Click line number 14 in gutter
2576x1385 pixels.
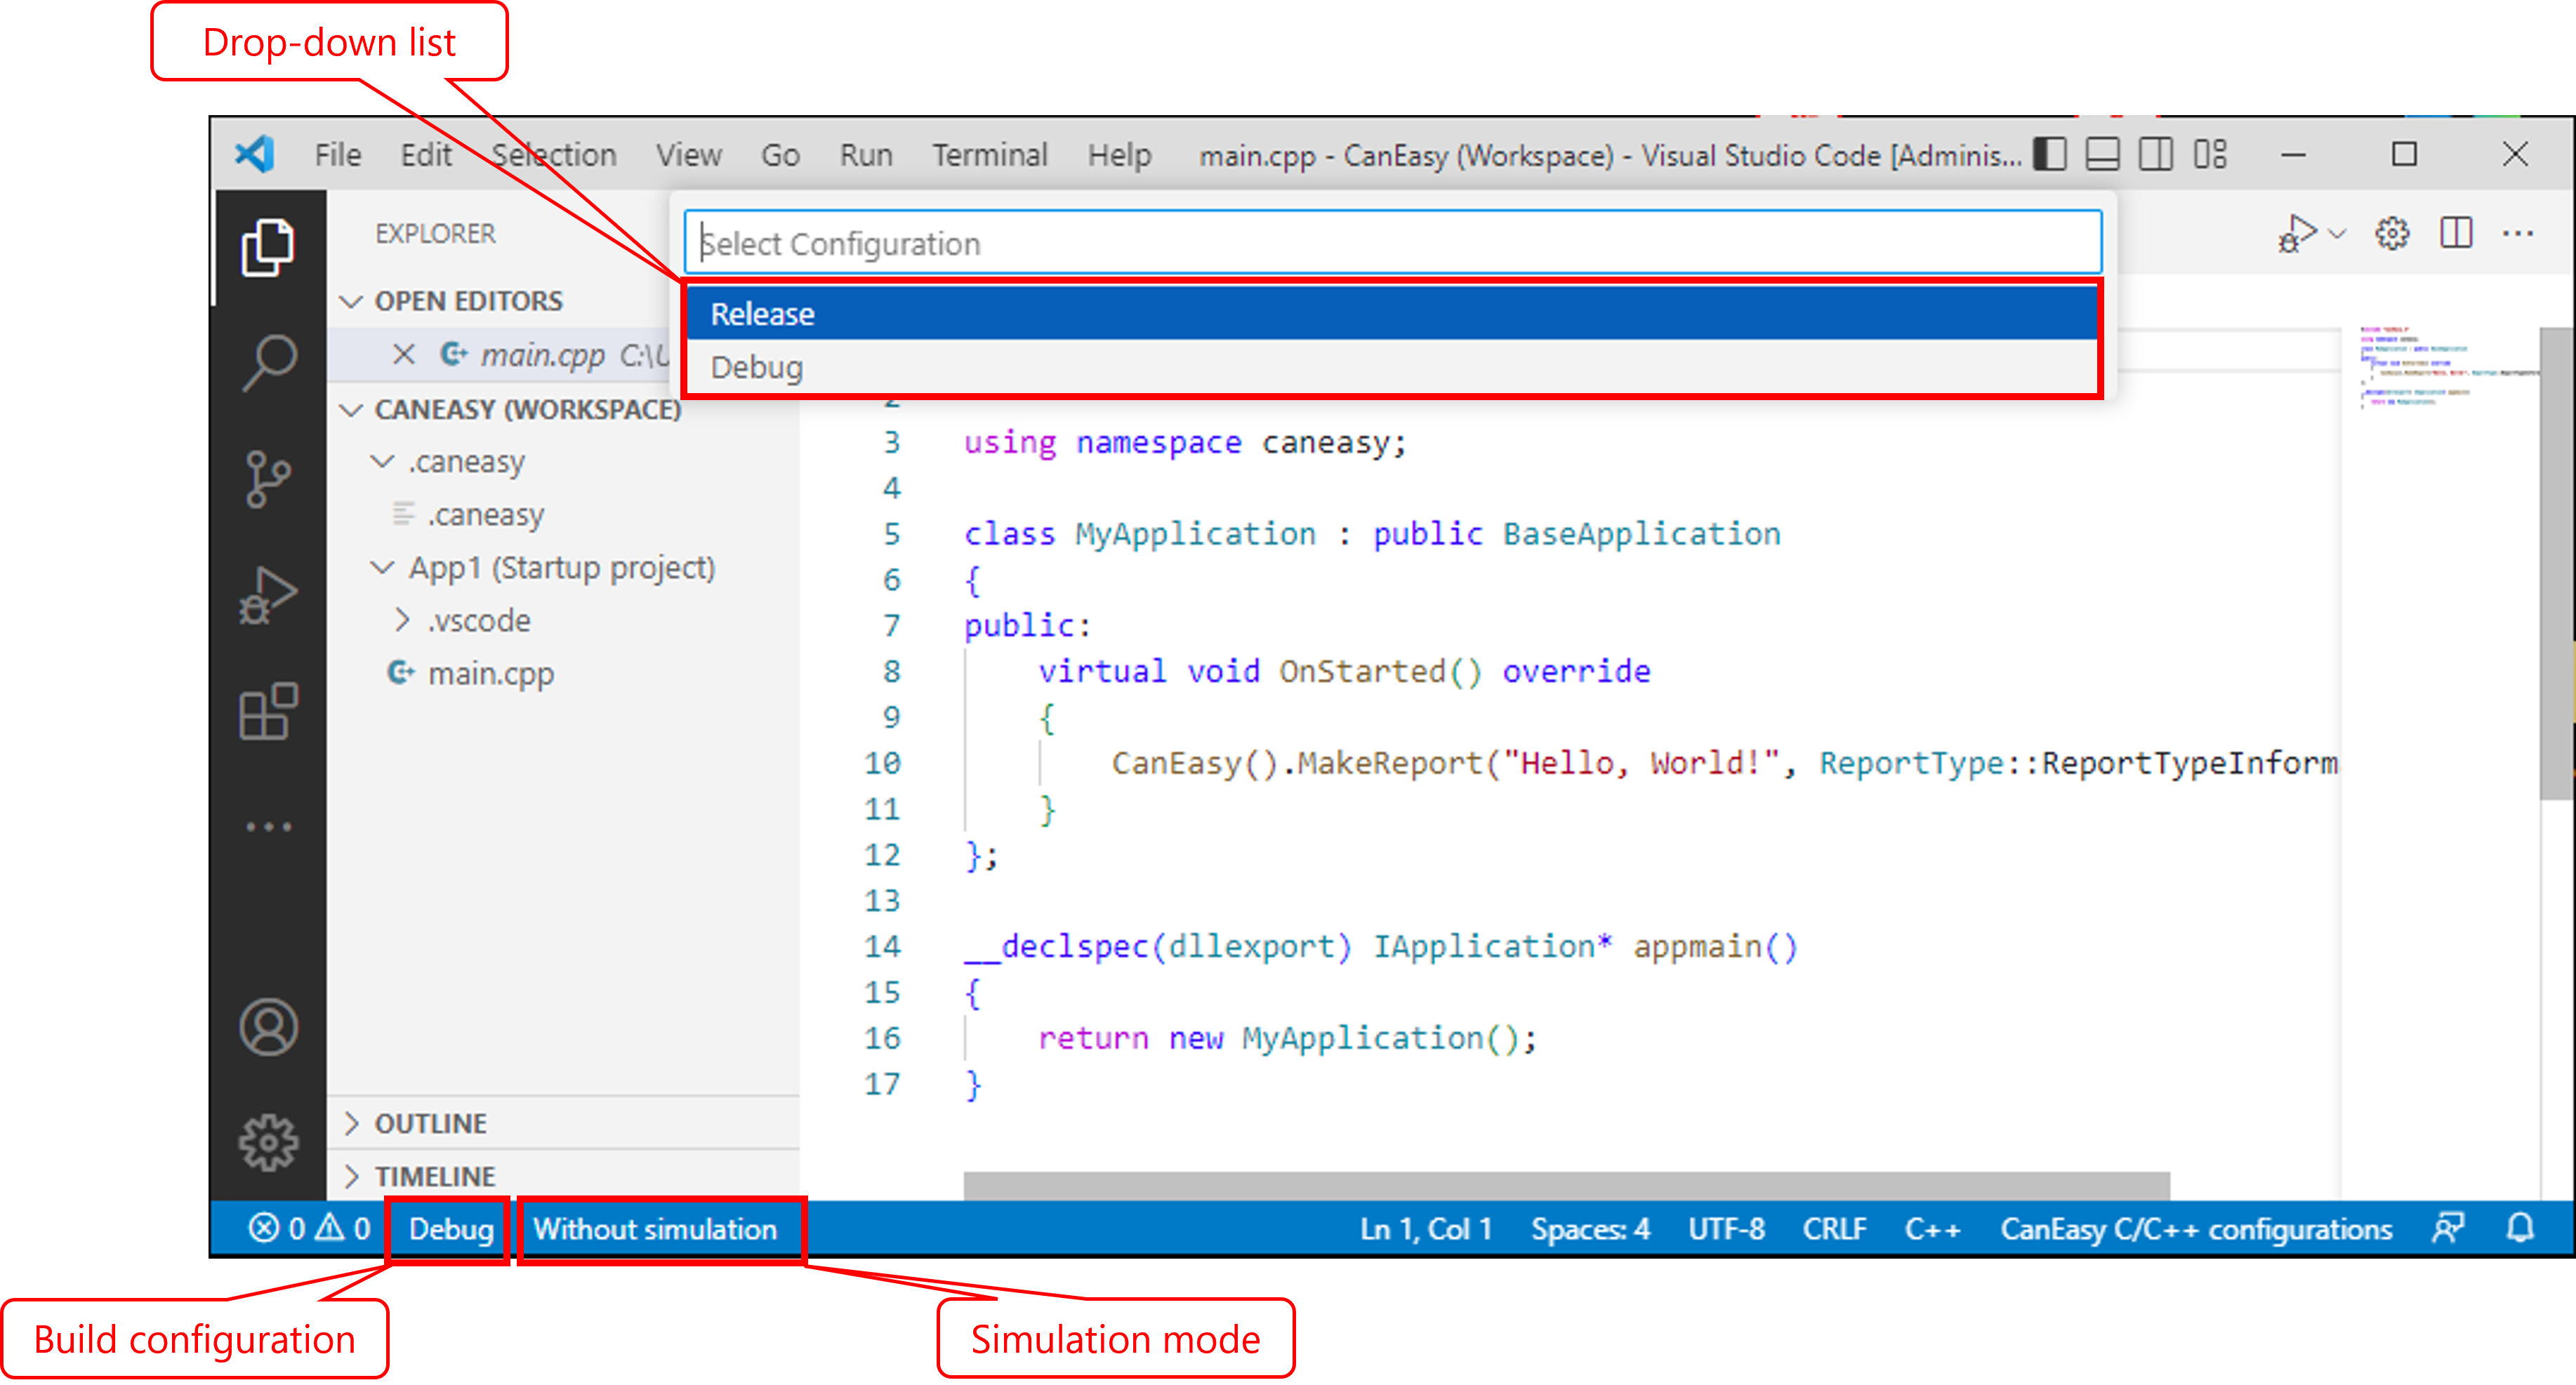882,946
